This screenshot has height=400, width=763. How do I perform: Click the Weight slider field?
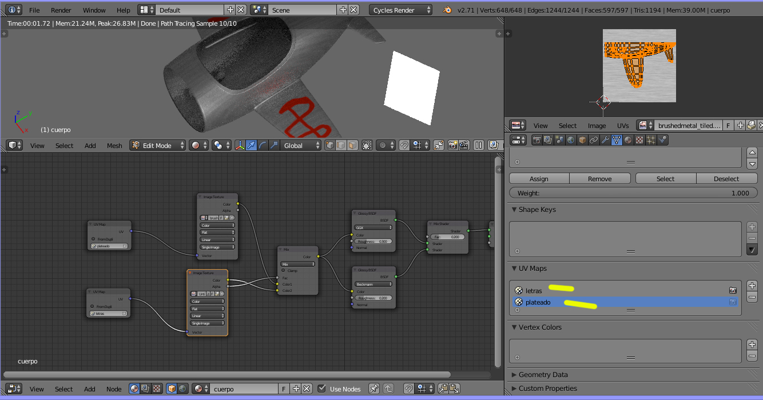[633, 193]
